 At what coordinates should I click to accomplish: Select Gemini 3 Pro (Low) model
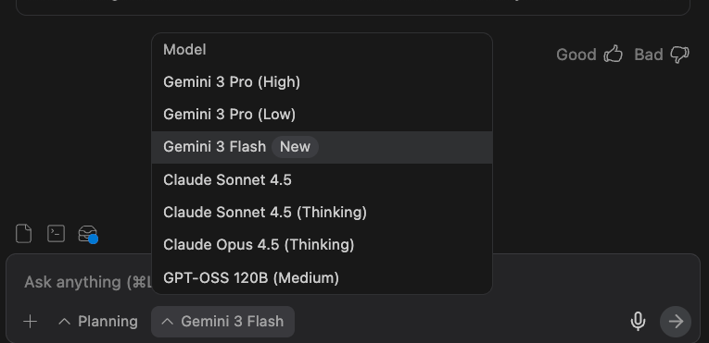click(x=322, y=115)
